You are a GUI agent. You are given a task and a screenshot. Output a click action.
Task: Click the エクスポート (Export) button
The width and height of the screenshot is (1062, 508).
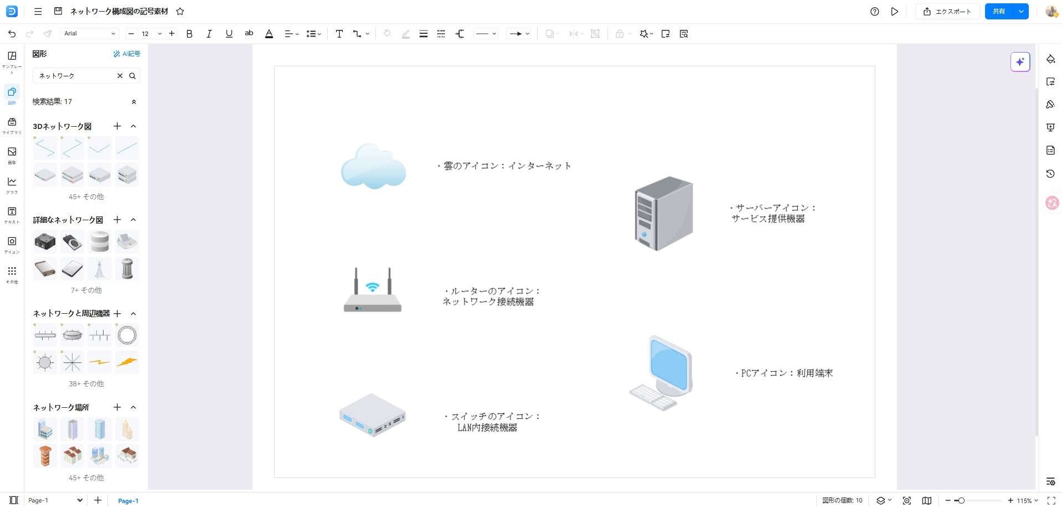(947, 11)
